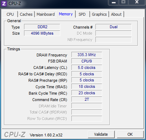Viewport: 146px width, 140px height.
Task: Click the RAS# to CAS# Delay label
Action: point(43,74)
